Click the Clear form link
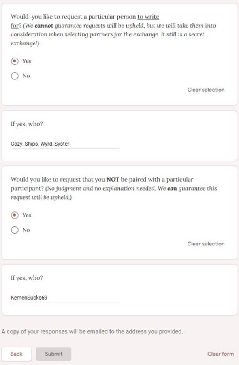This screenshot has height=365, width=239. tap(220, 354)
